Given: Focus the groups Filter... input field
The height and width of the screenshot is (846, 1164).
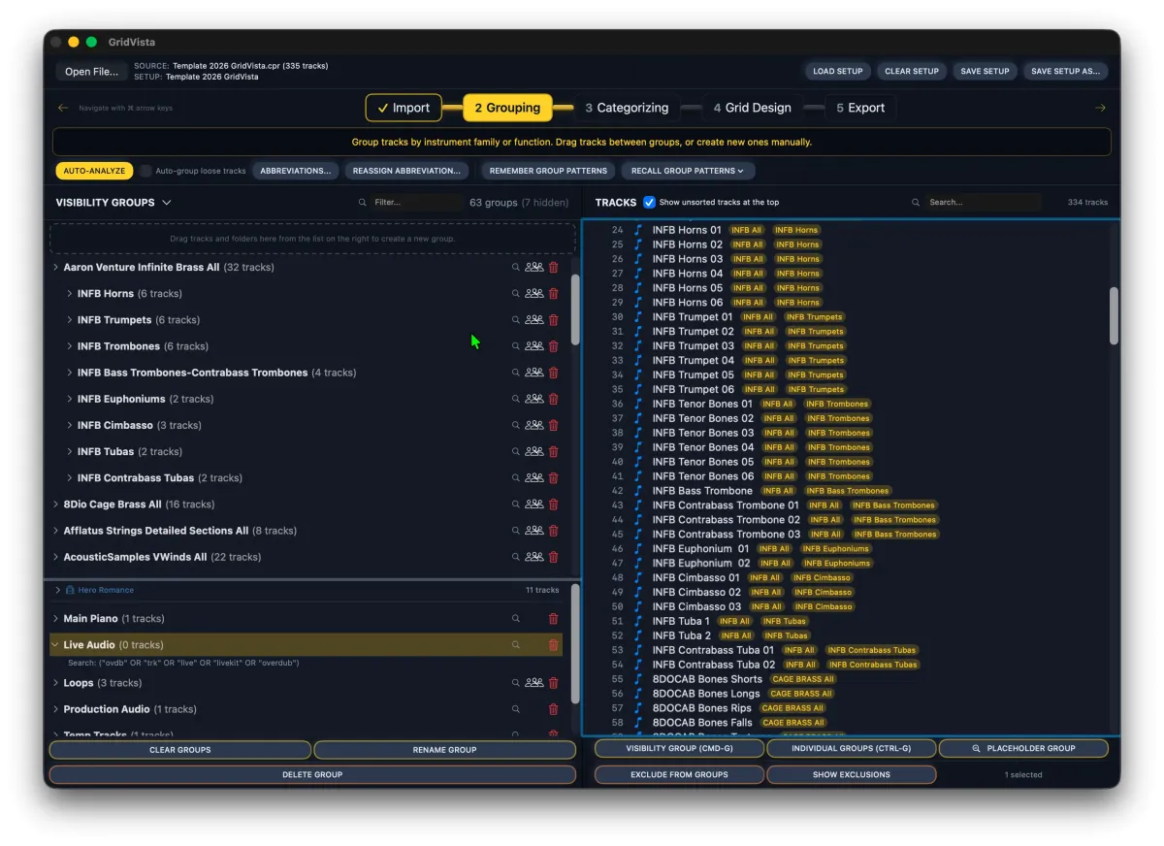Looking at the screenshot, I should (x=415, y=203).
